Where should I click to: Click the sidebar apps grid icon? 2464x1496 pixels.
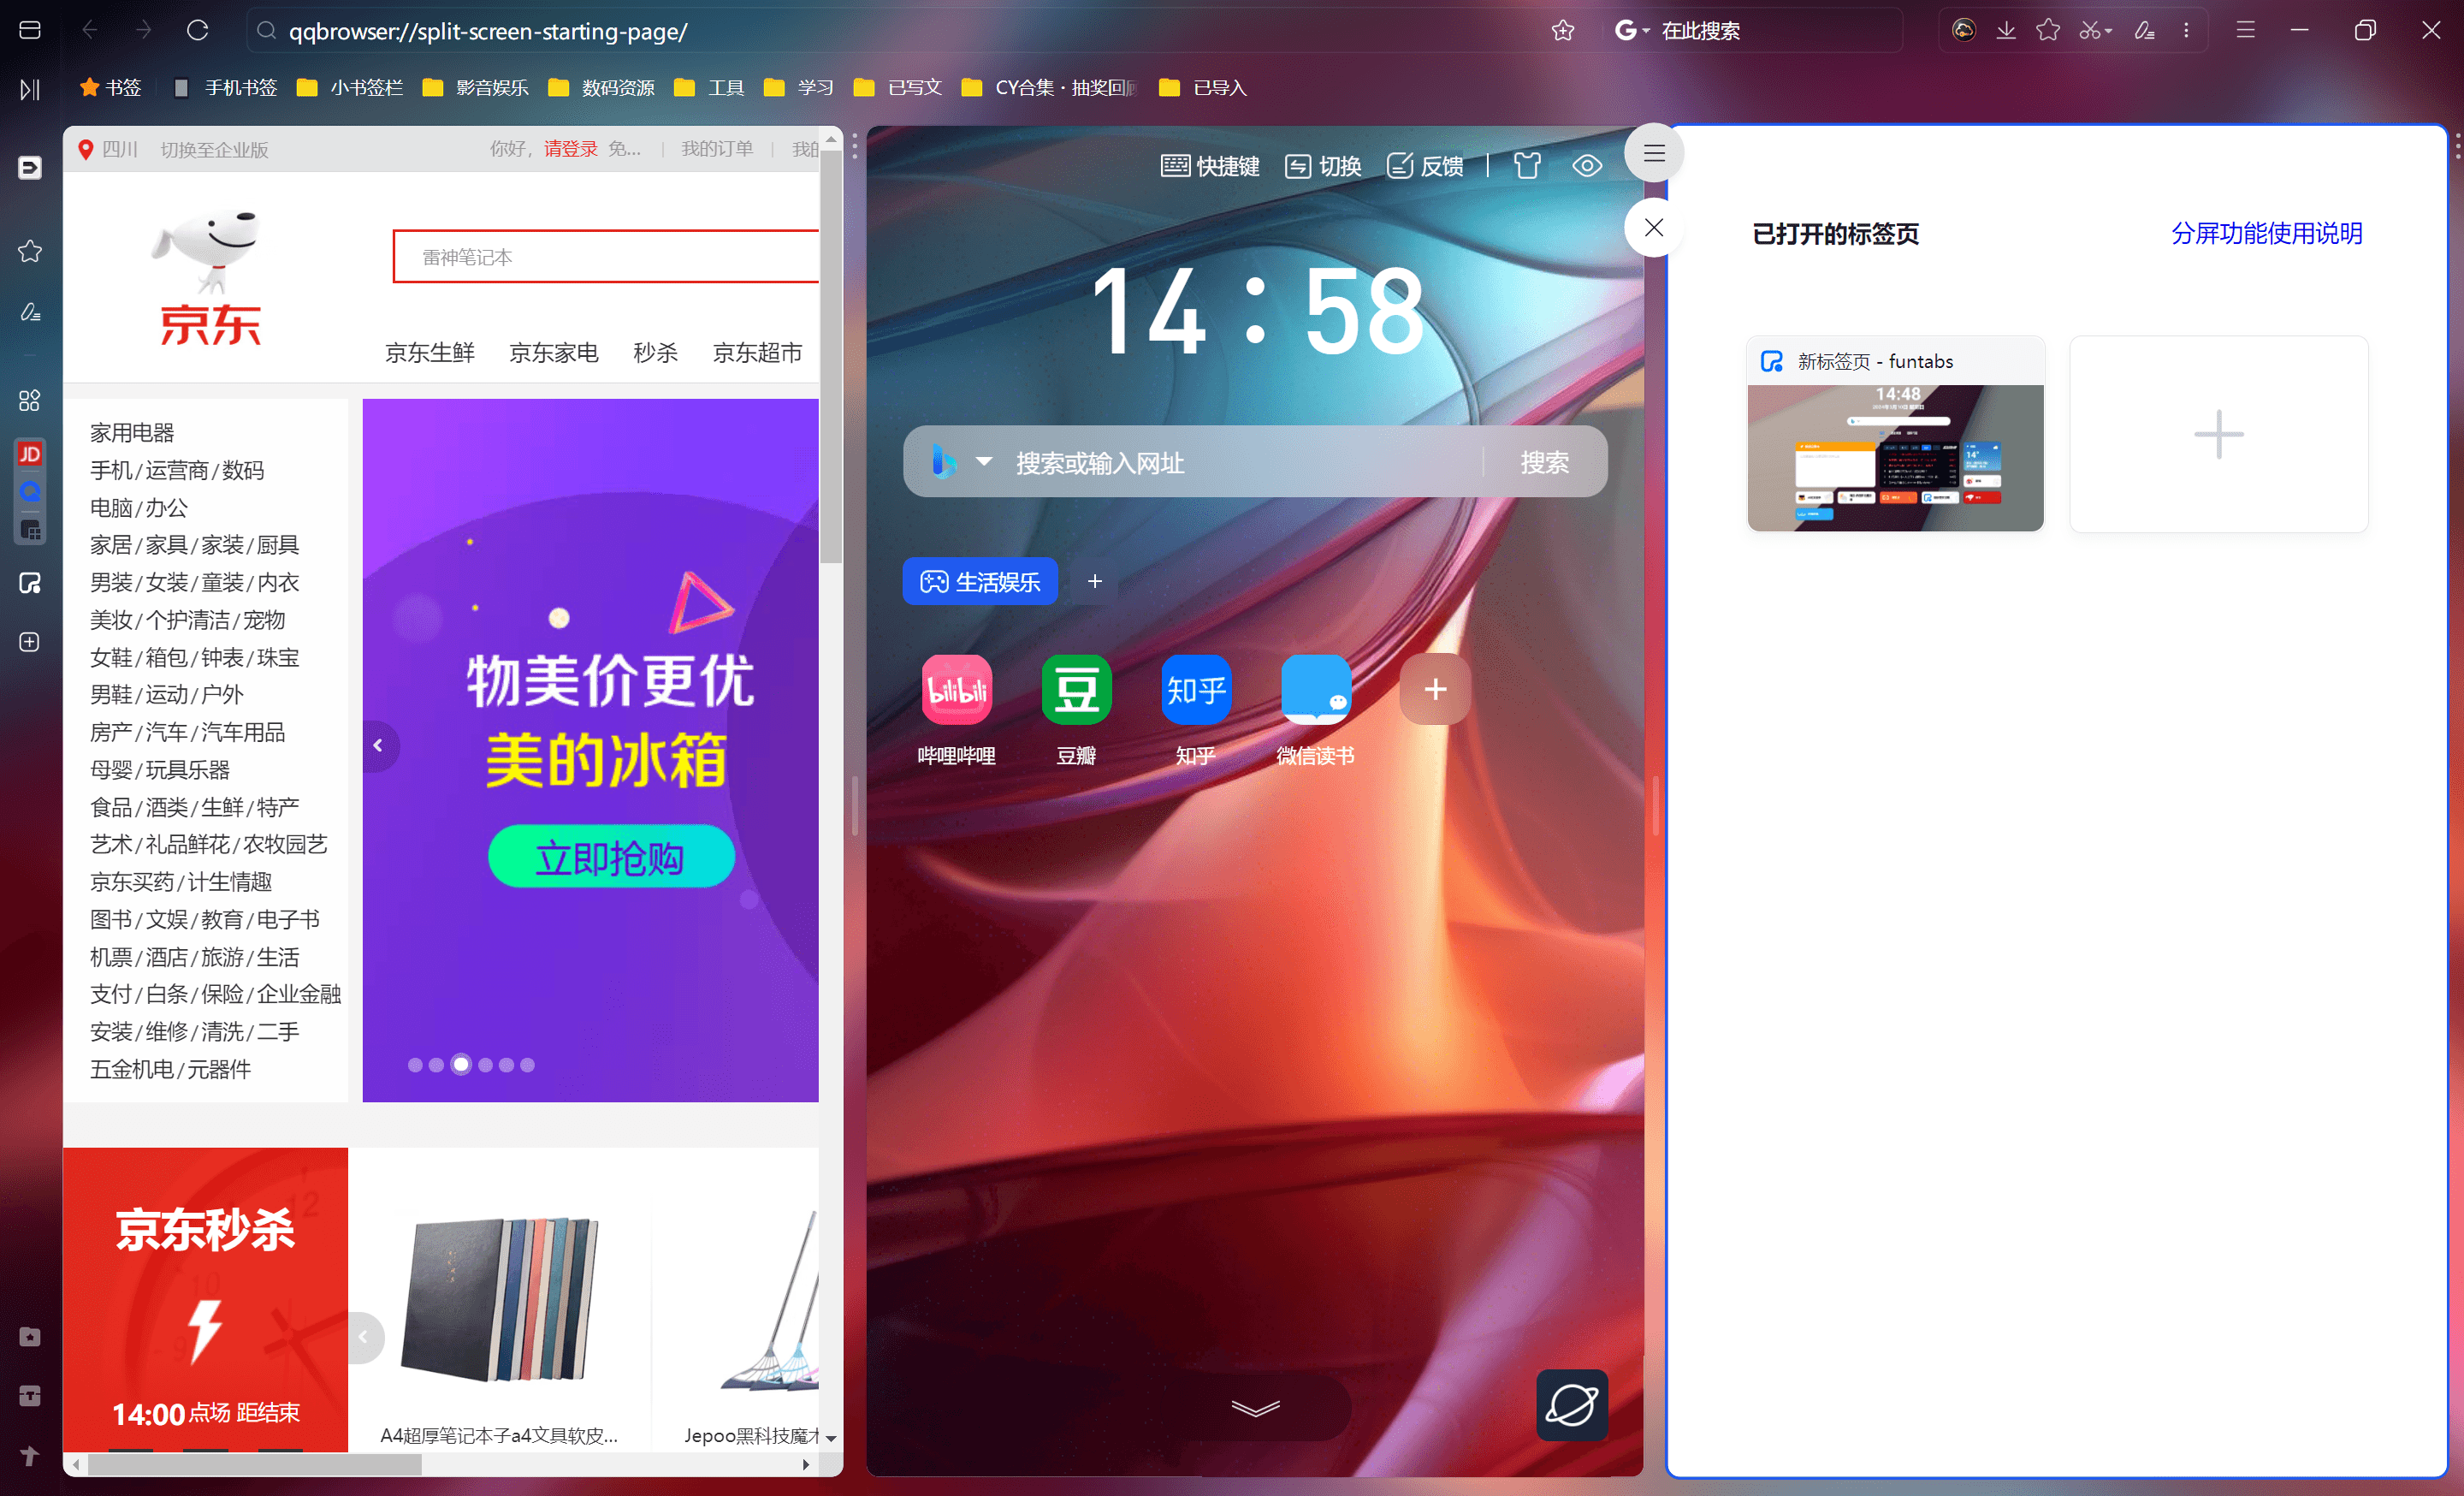30,401
